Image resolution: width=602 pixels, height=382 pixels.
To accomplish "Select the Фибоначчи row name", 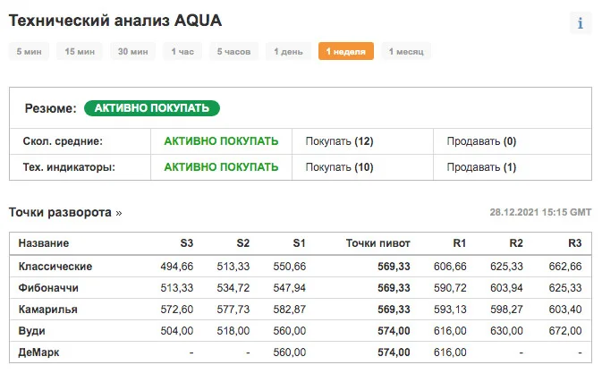I will click(48, 288).
